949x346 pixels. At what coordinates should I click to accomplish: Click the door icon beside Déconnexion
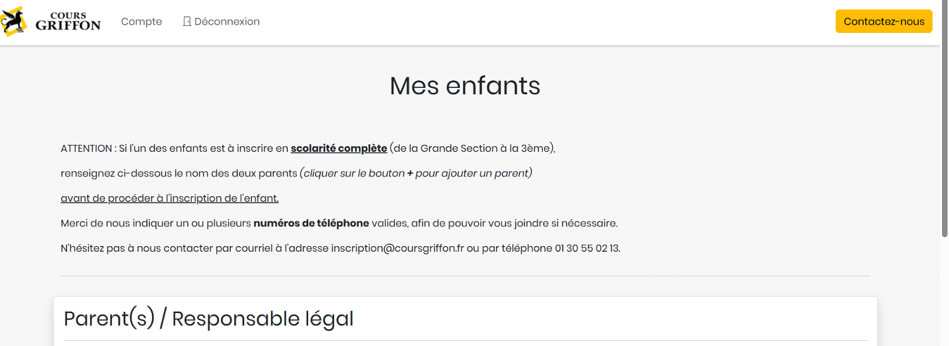[x=187, y=22]
